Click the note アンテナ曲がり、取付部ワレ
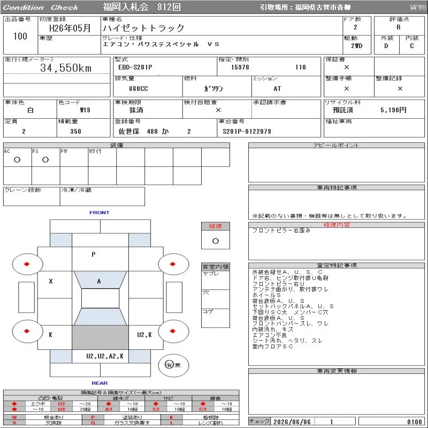428x428 pixels. click(290, 289)
